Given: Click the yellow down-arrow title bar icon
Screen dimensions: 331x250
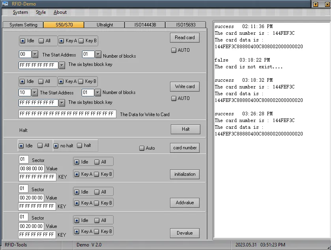Looking at the screenshot, I should tap(315, 4).
